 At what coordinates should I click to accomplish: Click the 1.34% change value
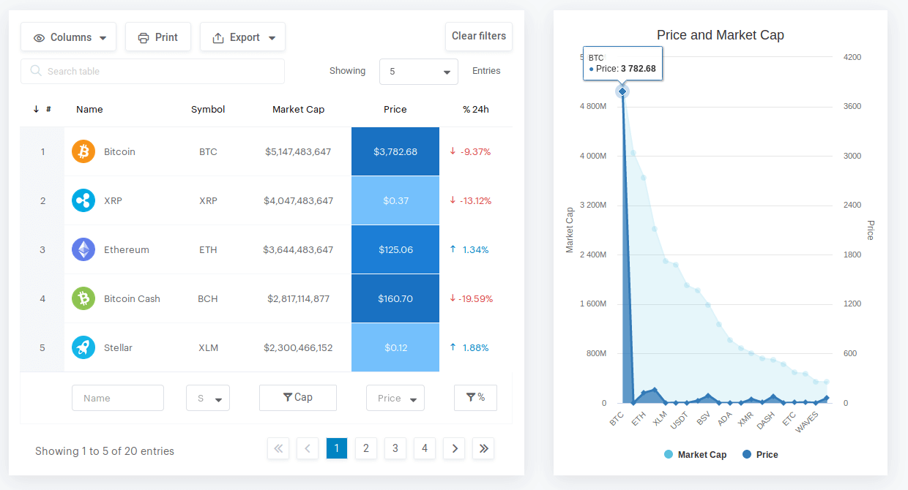pos(475,249)
